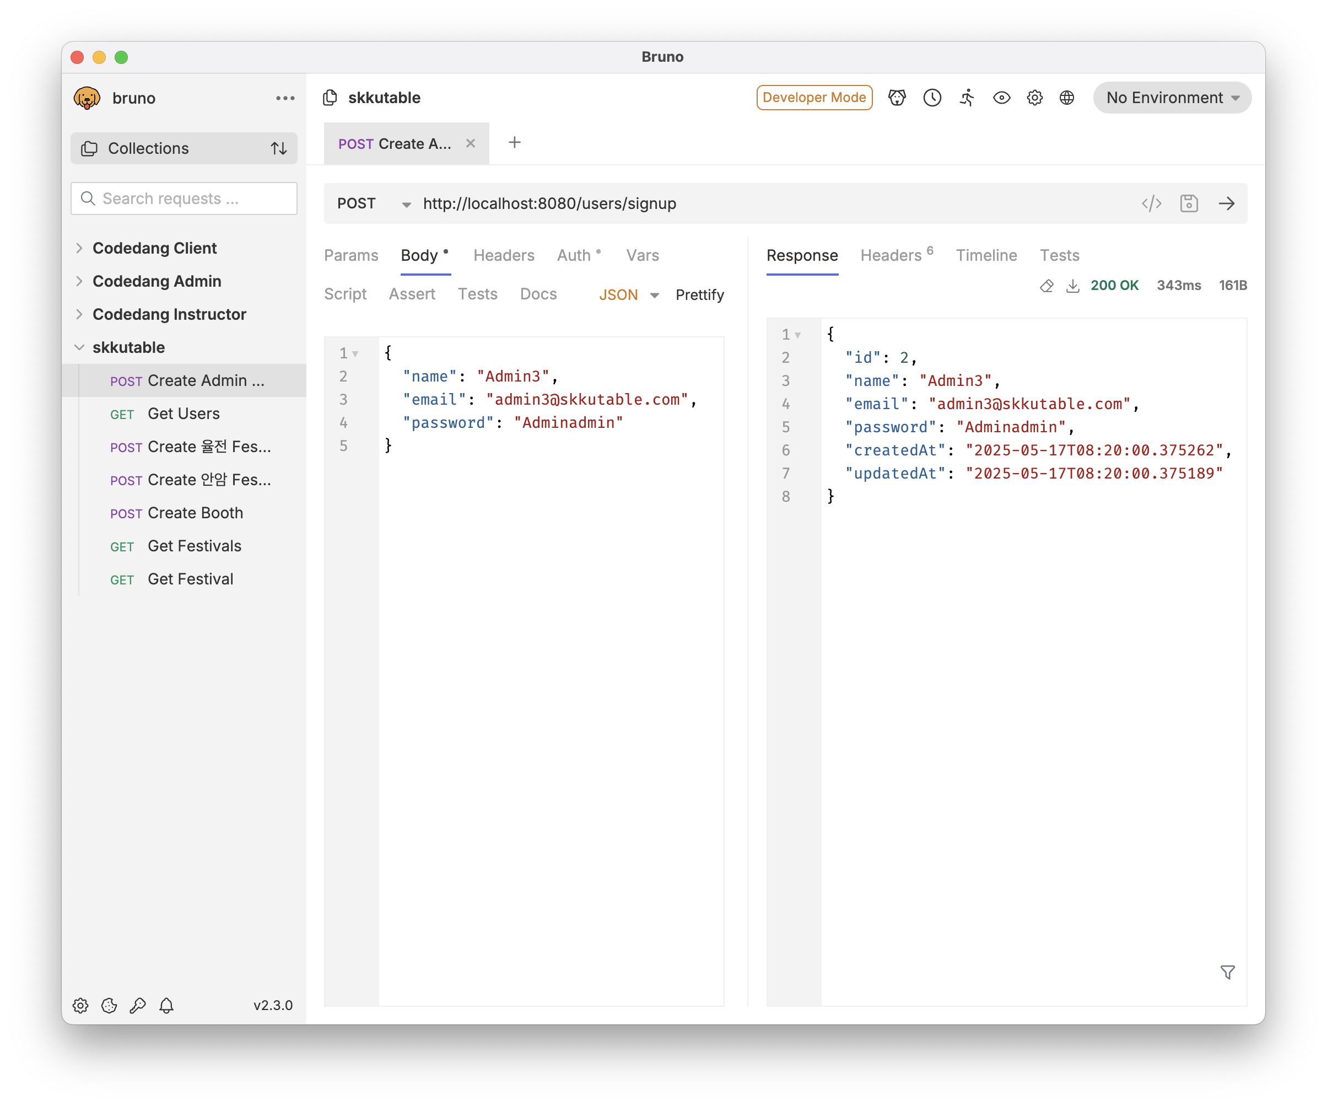Open request history via the clock icon
The height and width of the screenshot is (1106, 1327).
pos(931,98)
